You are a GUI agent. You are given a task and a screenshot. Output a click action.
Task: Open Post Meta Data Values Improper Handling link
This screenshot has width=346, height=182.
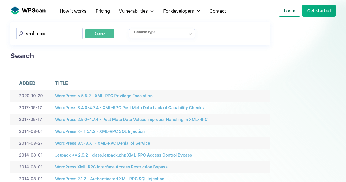tap(131, 120)
